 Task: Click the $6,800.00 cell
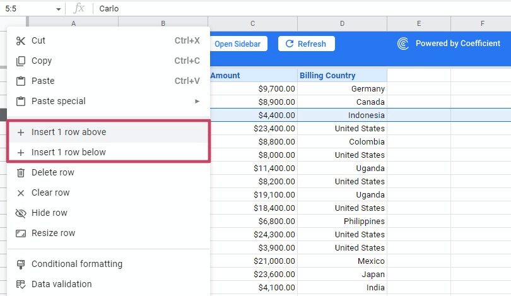[x=254, y=222]
